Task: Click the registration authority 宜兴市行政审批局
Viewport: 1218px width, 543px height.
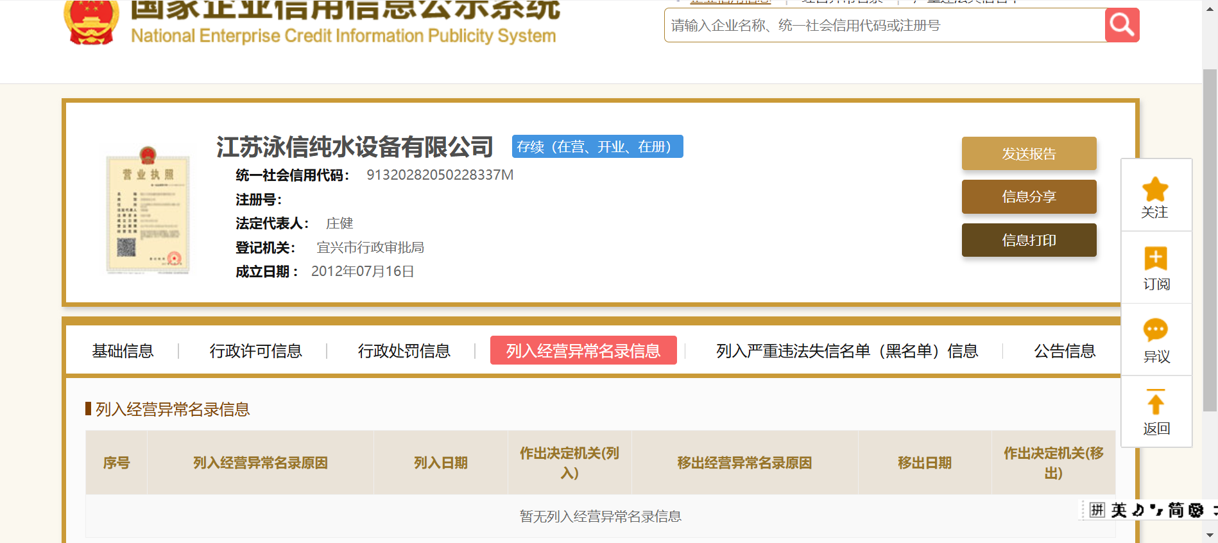Action: 370,247
